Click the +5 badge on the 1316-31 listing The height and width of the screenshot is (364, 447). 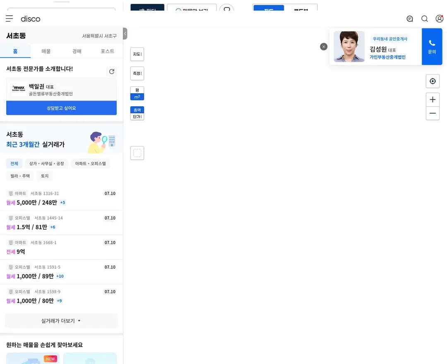click(x=63, y=202)
